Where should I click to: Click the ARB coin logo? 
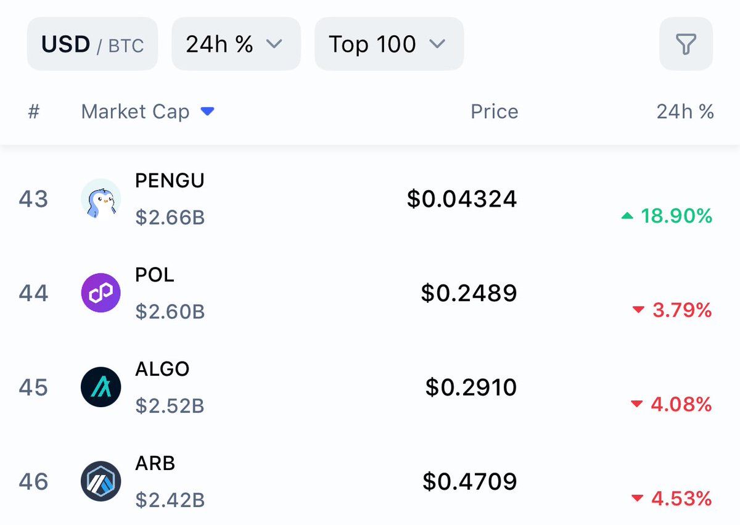[101, 481]
